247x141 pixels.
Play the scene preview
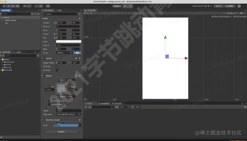click(x=125, y=6)
